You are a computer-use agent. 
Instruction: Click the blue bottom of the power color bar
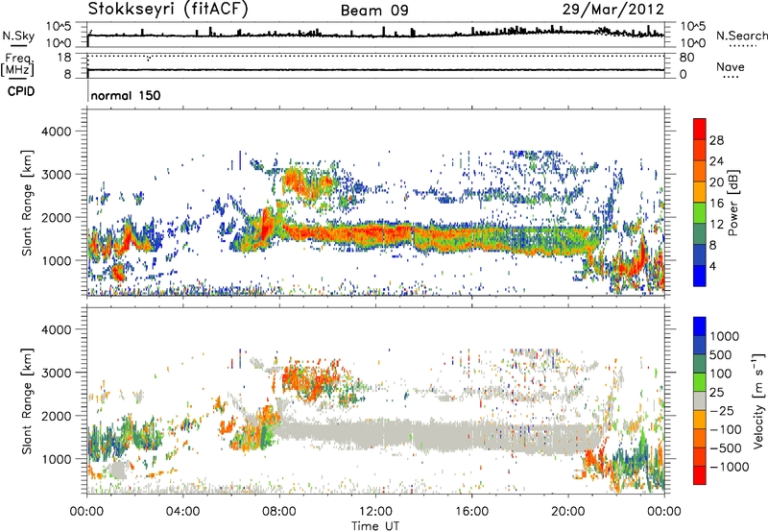700,278
